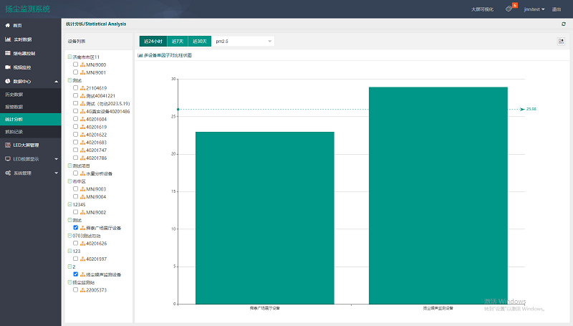The width and height of the screenshot is (573, 326).
Task: Check the MNJ9000 device checkbox
Action: pyautogui.click(x=76, y=64)
